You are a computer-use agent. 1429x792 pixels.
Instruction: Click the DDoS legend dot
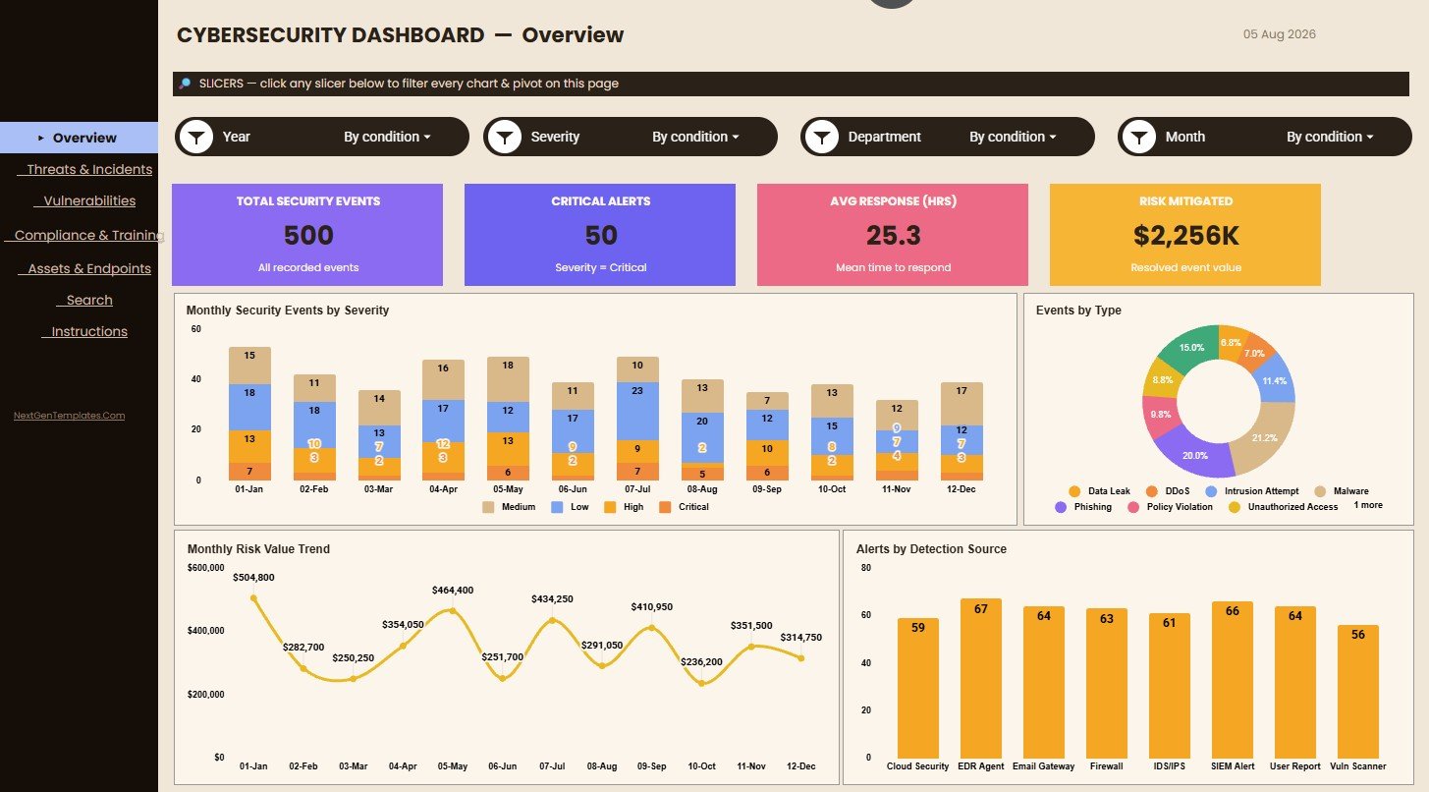(x=1152, y=491)
